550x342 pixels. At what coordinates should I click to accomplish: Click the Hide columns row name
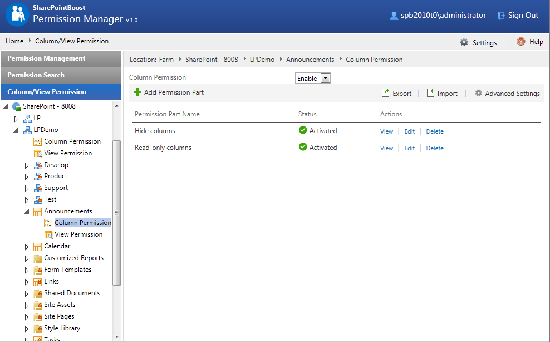tap(155, 131)
